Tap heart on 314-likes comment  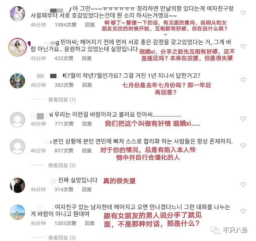pos(243,184)
